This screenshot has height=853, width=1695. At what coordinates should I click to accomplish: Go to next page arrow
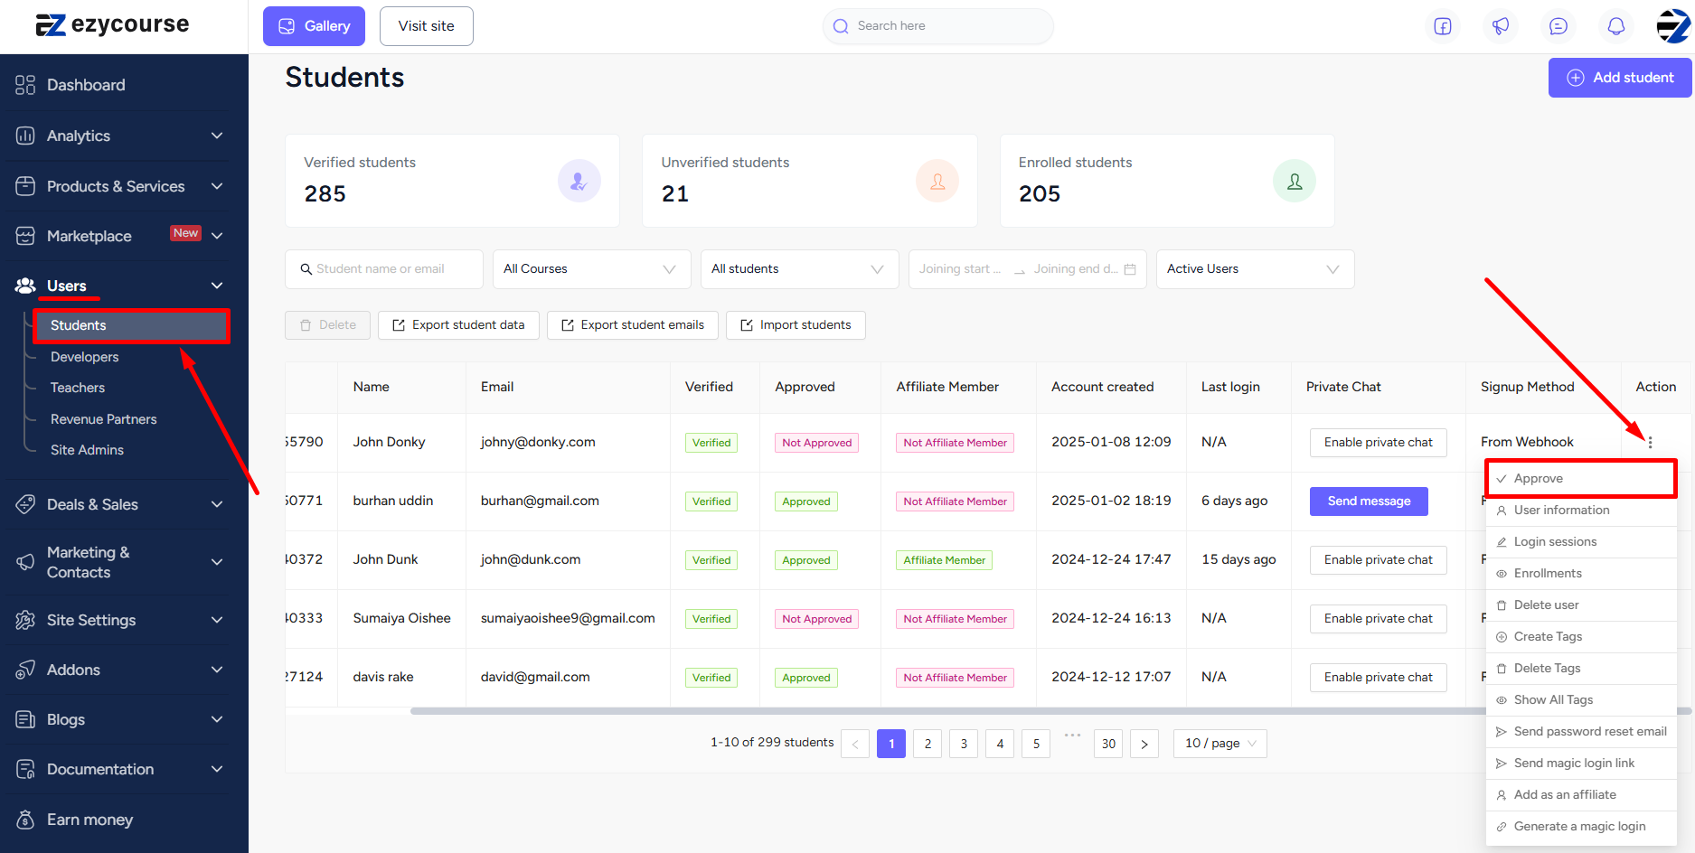pyautogui.click(x=1144, y=744)
